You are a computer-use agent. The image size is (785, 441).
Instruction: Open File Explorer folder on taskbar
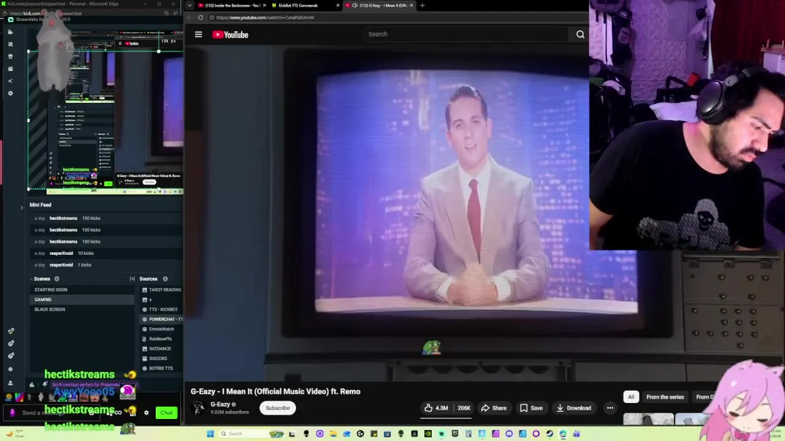(x=333, y=434)
